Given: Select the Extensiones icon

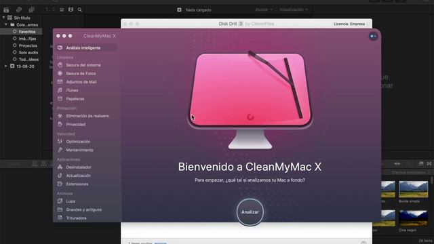Looking at the screenshot, I should point(60,184).
